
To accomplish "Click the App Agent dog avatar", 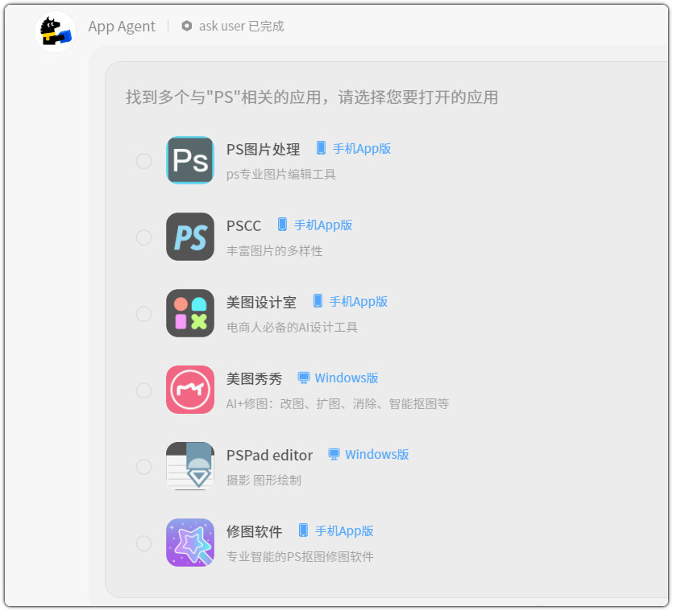I will [x=55, y=31].
